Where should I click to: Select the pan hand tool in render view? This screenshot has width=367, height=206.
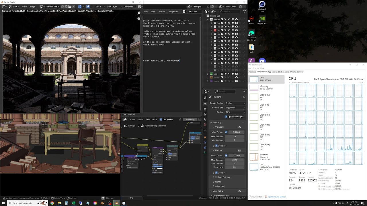click(x=139, y=18)
